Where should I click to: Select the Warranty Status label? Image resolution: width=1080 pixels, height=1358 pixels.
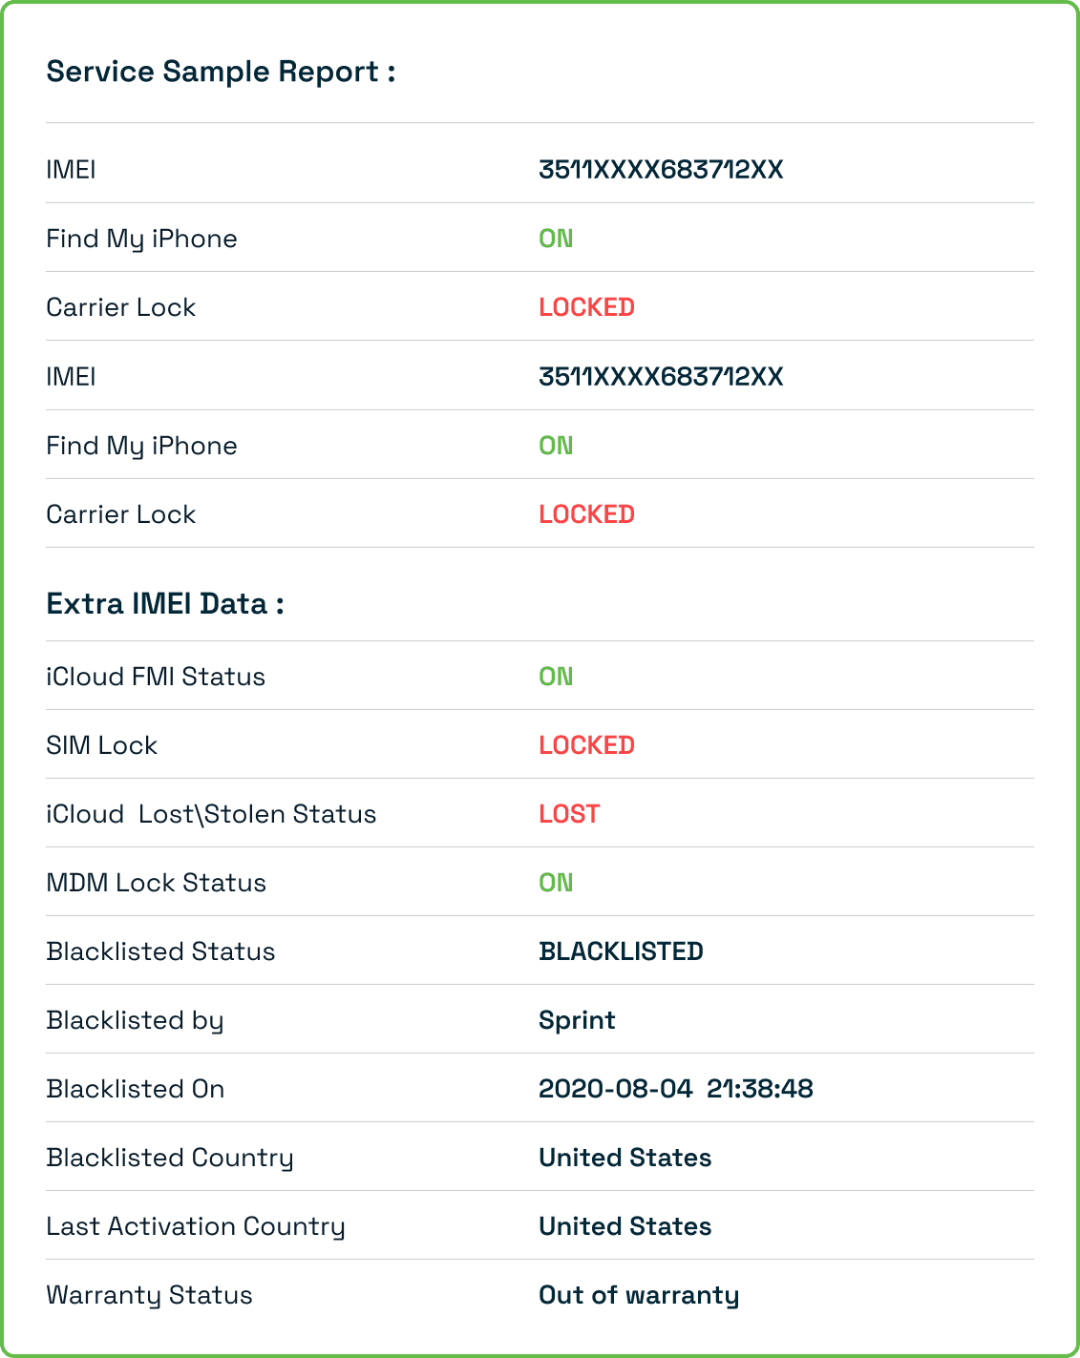[x=149, y=1295]
